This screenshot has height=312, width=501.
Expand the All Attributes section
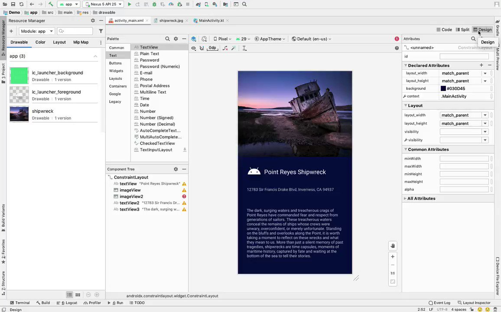click(x=405, y=198)
